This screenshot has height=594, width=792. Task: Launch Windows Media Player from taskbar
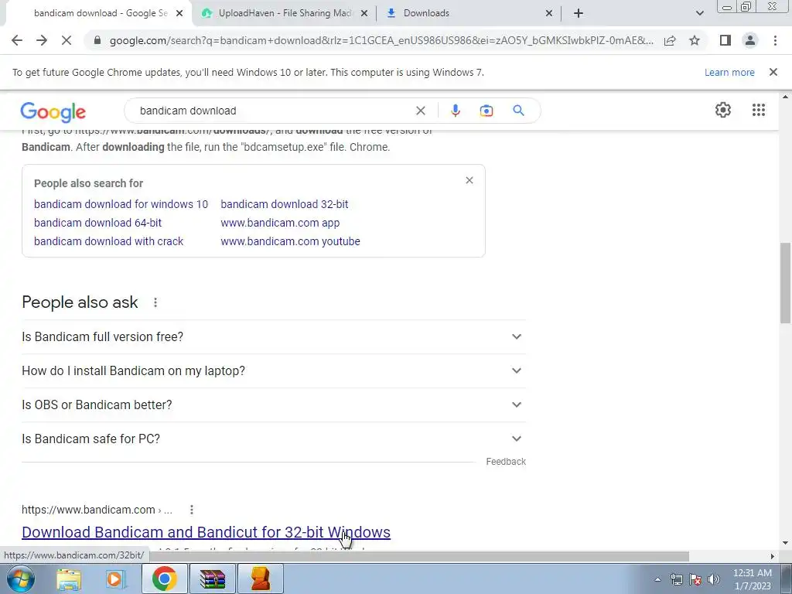click(x=115, y=579)
